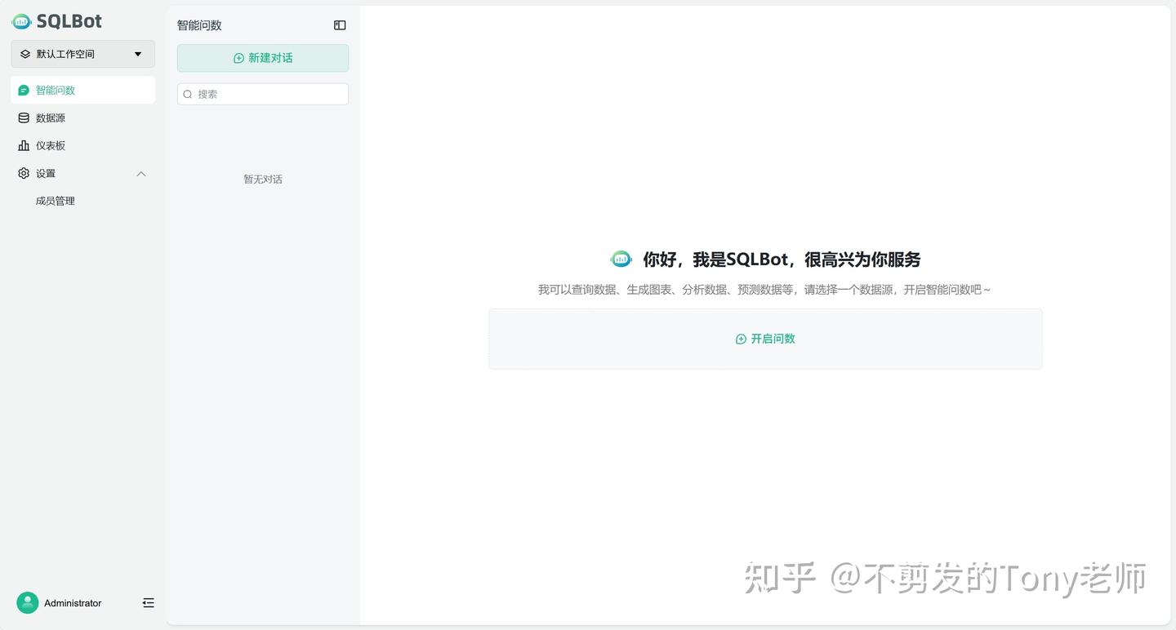Switch to the 仪表板 section
The height and width of the screenshot is (630, 1176).
click(51, 145)
